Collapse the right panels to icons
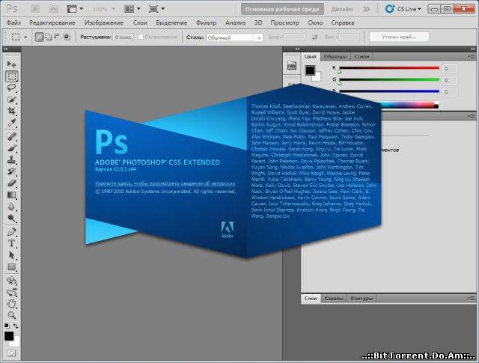479x363 pixels. pyautogui.click(x=473, y=49)
